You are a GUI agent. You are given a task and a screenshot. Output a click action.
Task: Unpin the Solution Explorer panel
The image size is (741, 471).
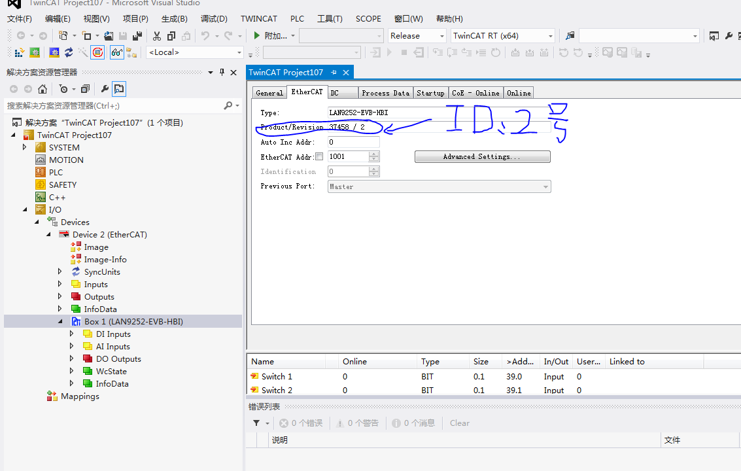click(222, 72)
